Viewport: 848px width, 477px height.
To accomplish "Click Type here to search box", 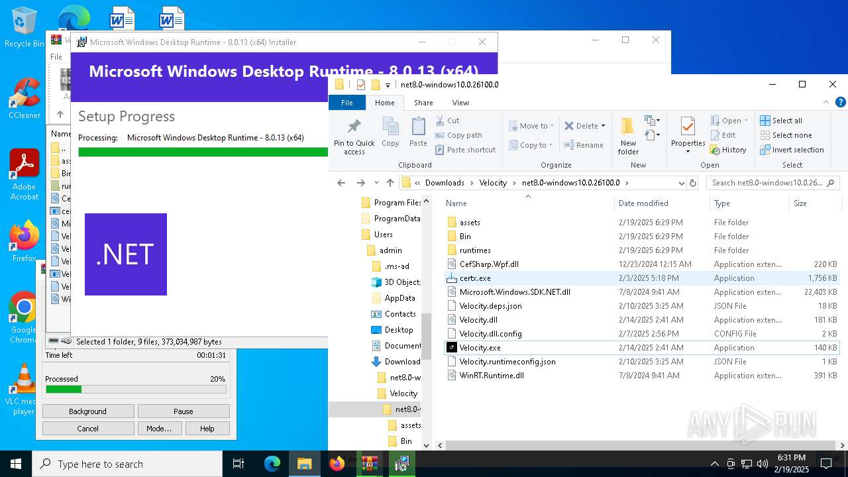I will tap(127, 464).
